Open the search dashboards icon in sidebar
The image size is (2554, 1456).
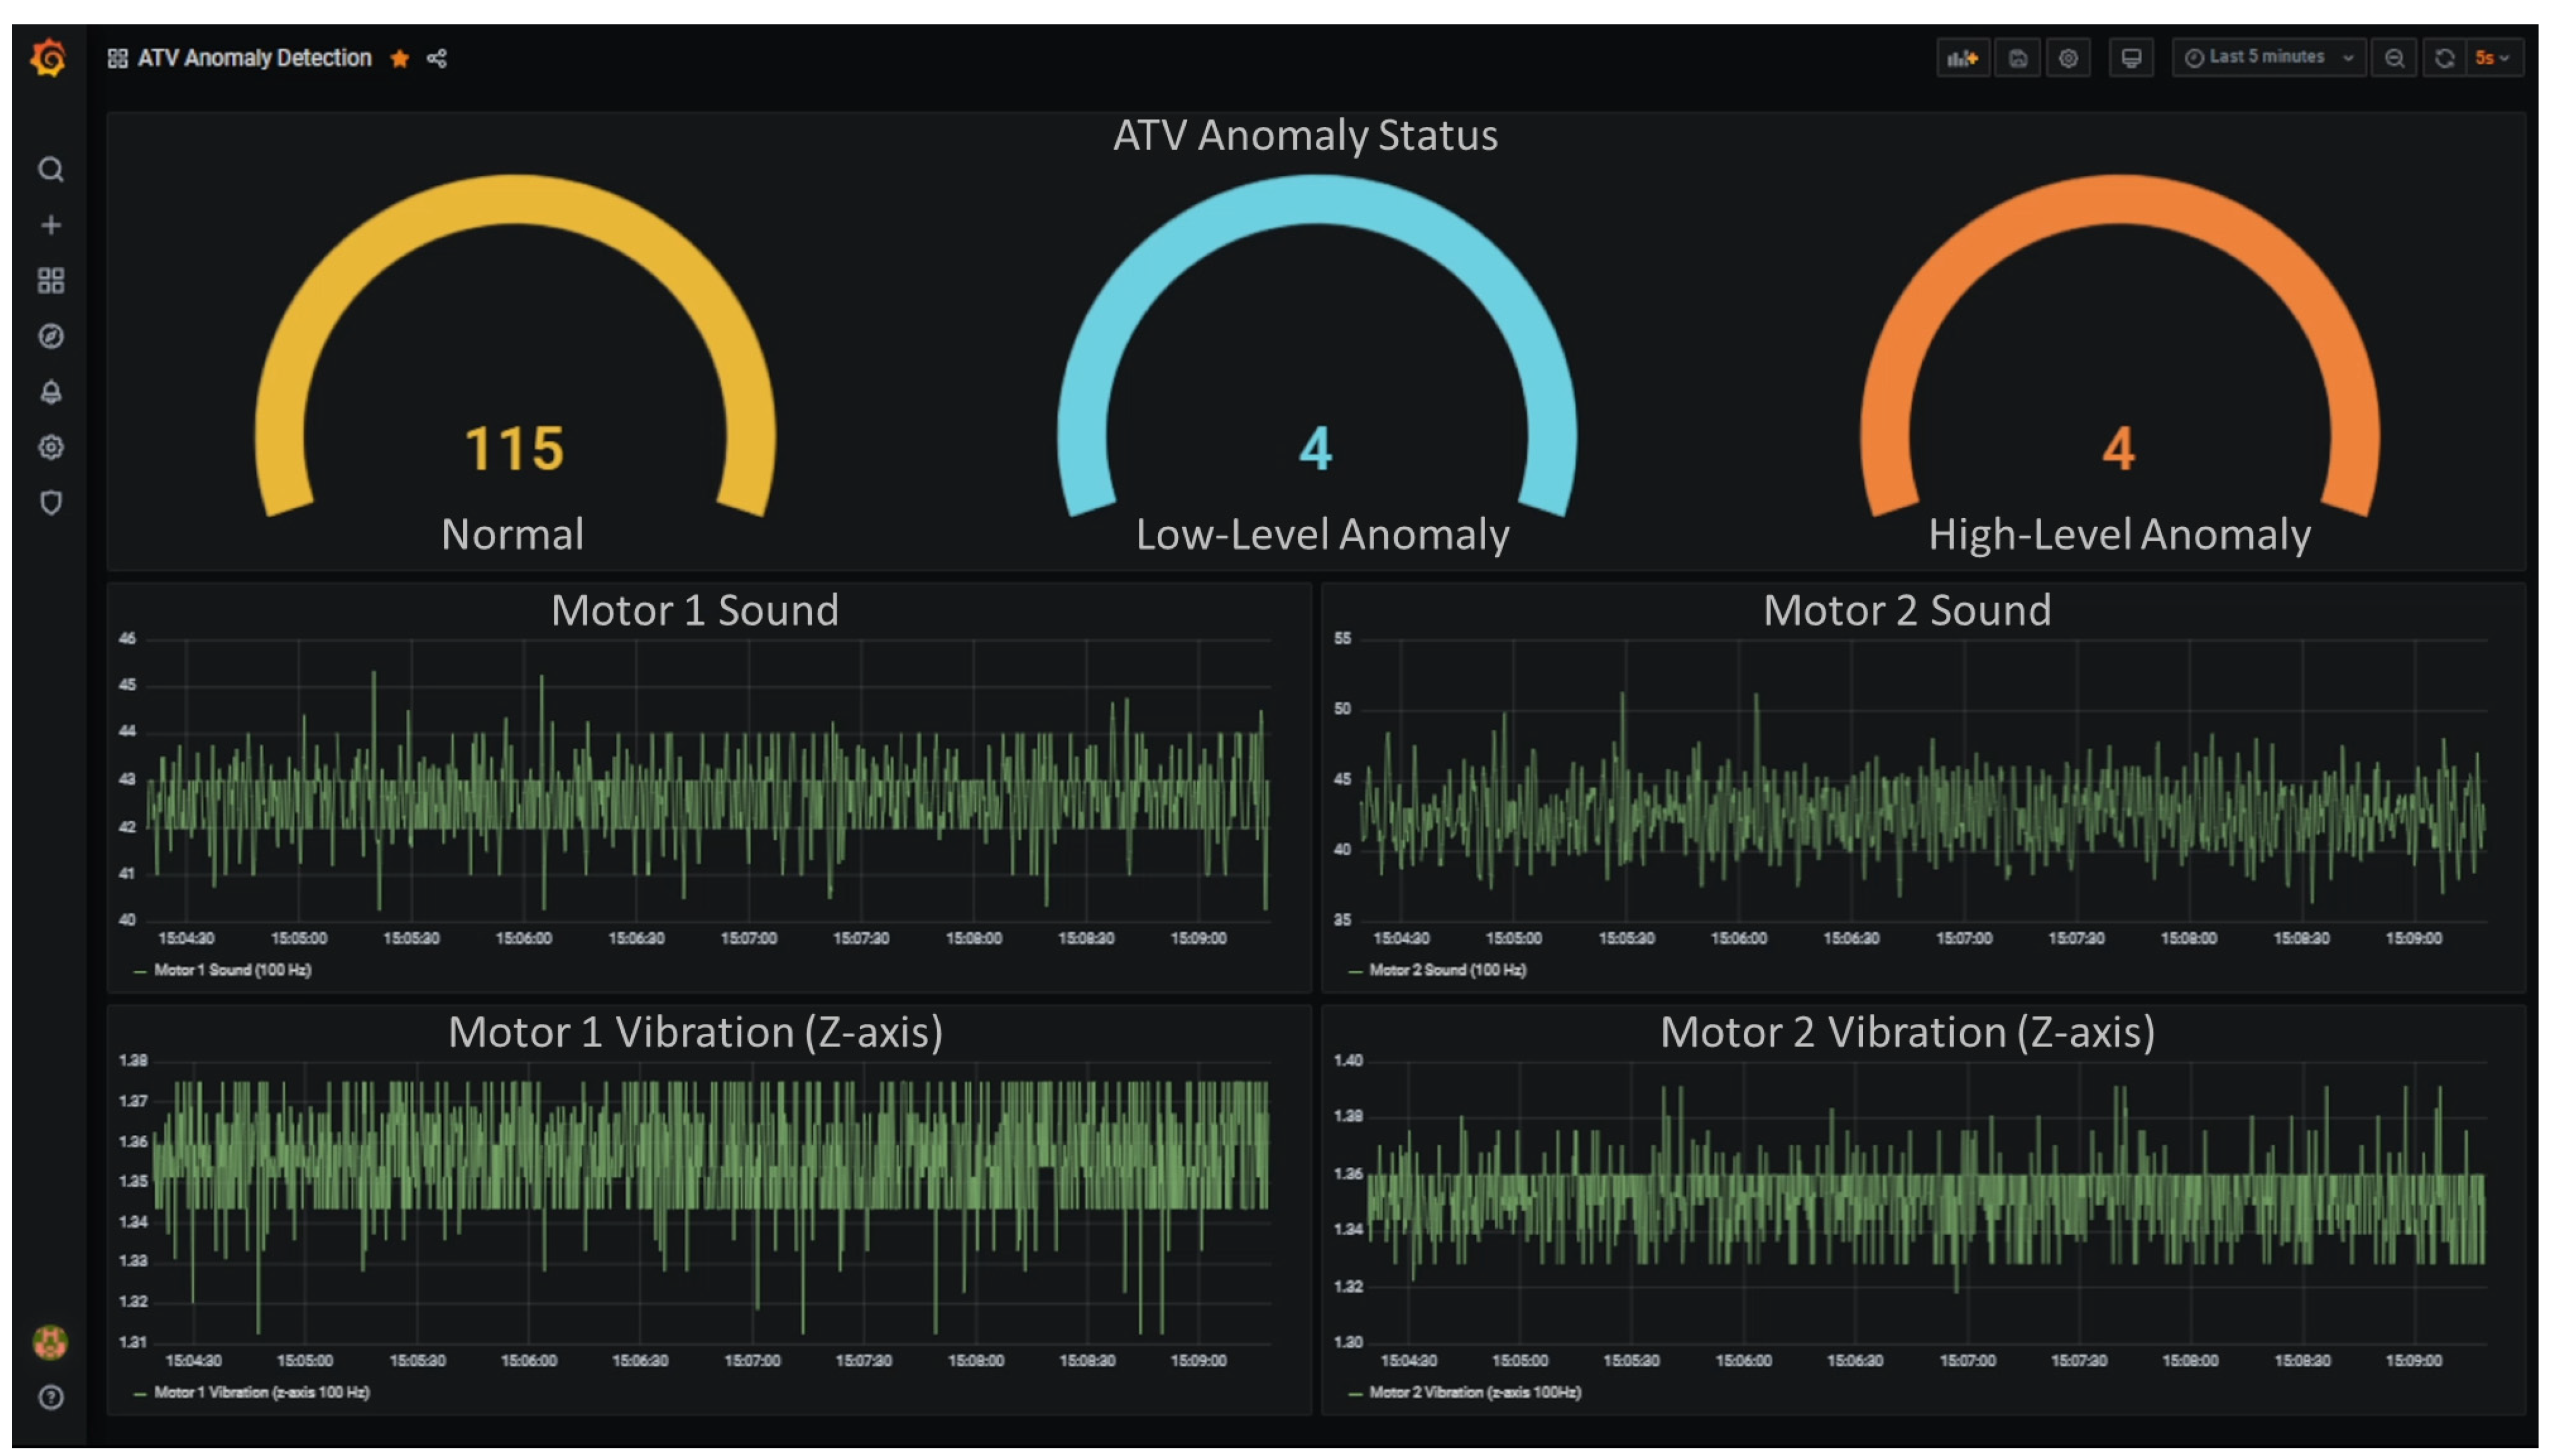coord(51,169)
